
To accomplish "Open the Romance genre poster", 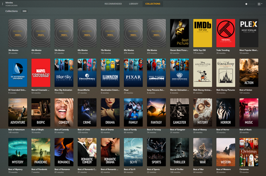I will pos(64,152).
